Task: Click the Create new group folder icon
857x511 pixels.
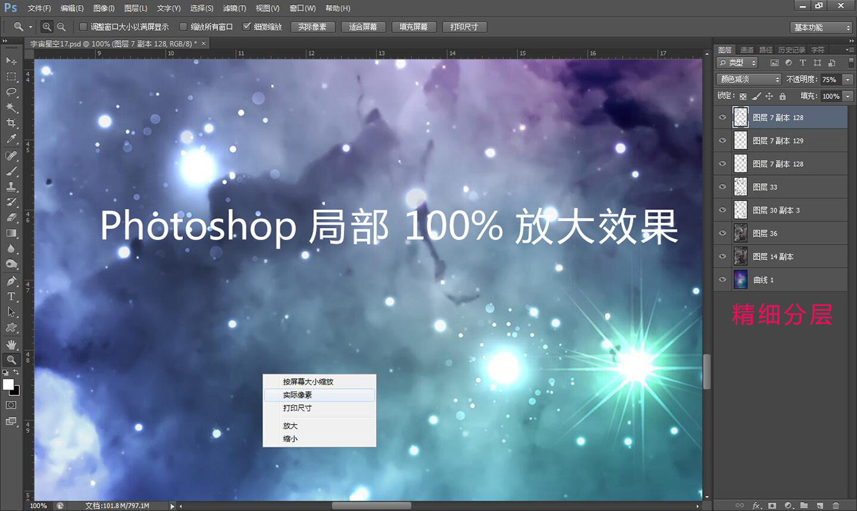Action: [804, 505]
